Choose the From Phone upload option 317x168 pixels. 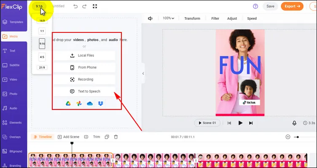[x=84, y=67]
